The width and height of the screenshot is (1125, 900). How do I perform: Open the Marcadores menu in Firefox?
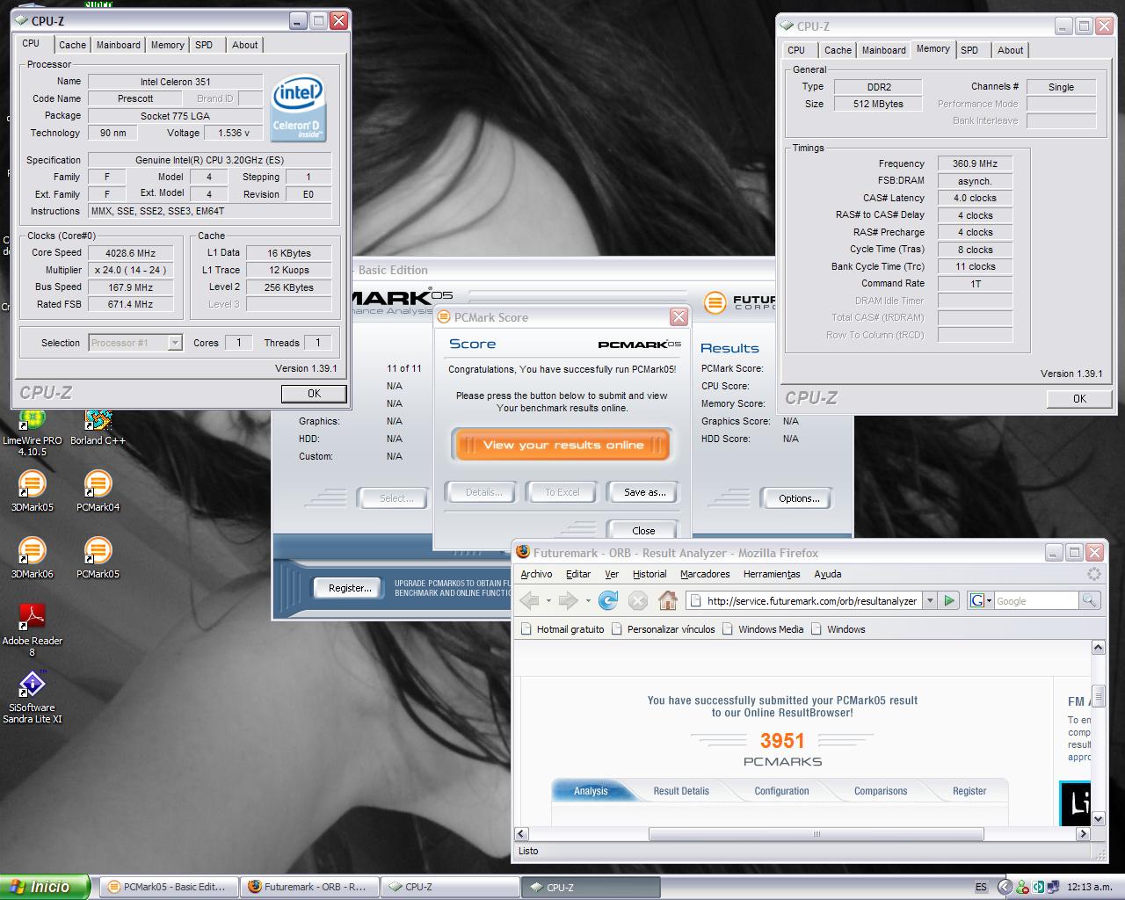(x=705, y=574)
